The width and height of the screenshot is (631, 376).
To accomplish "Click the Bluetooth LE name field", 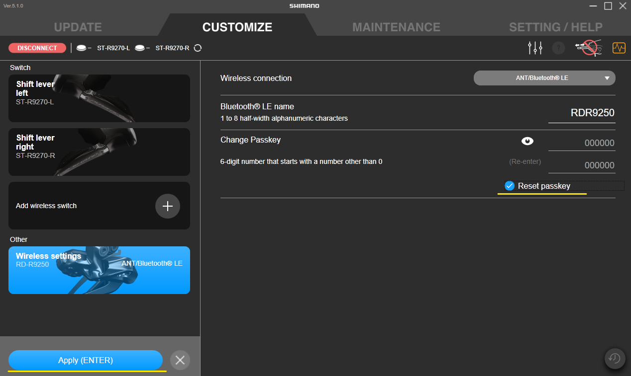I will 582,113.
